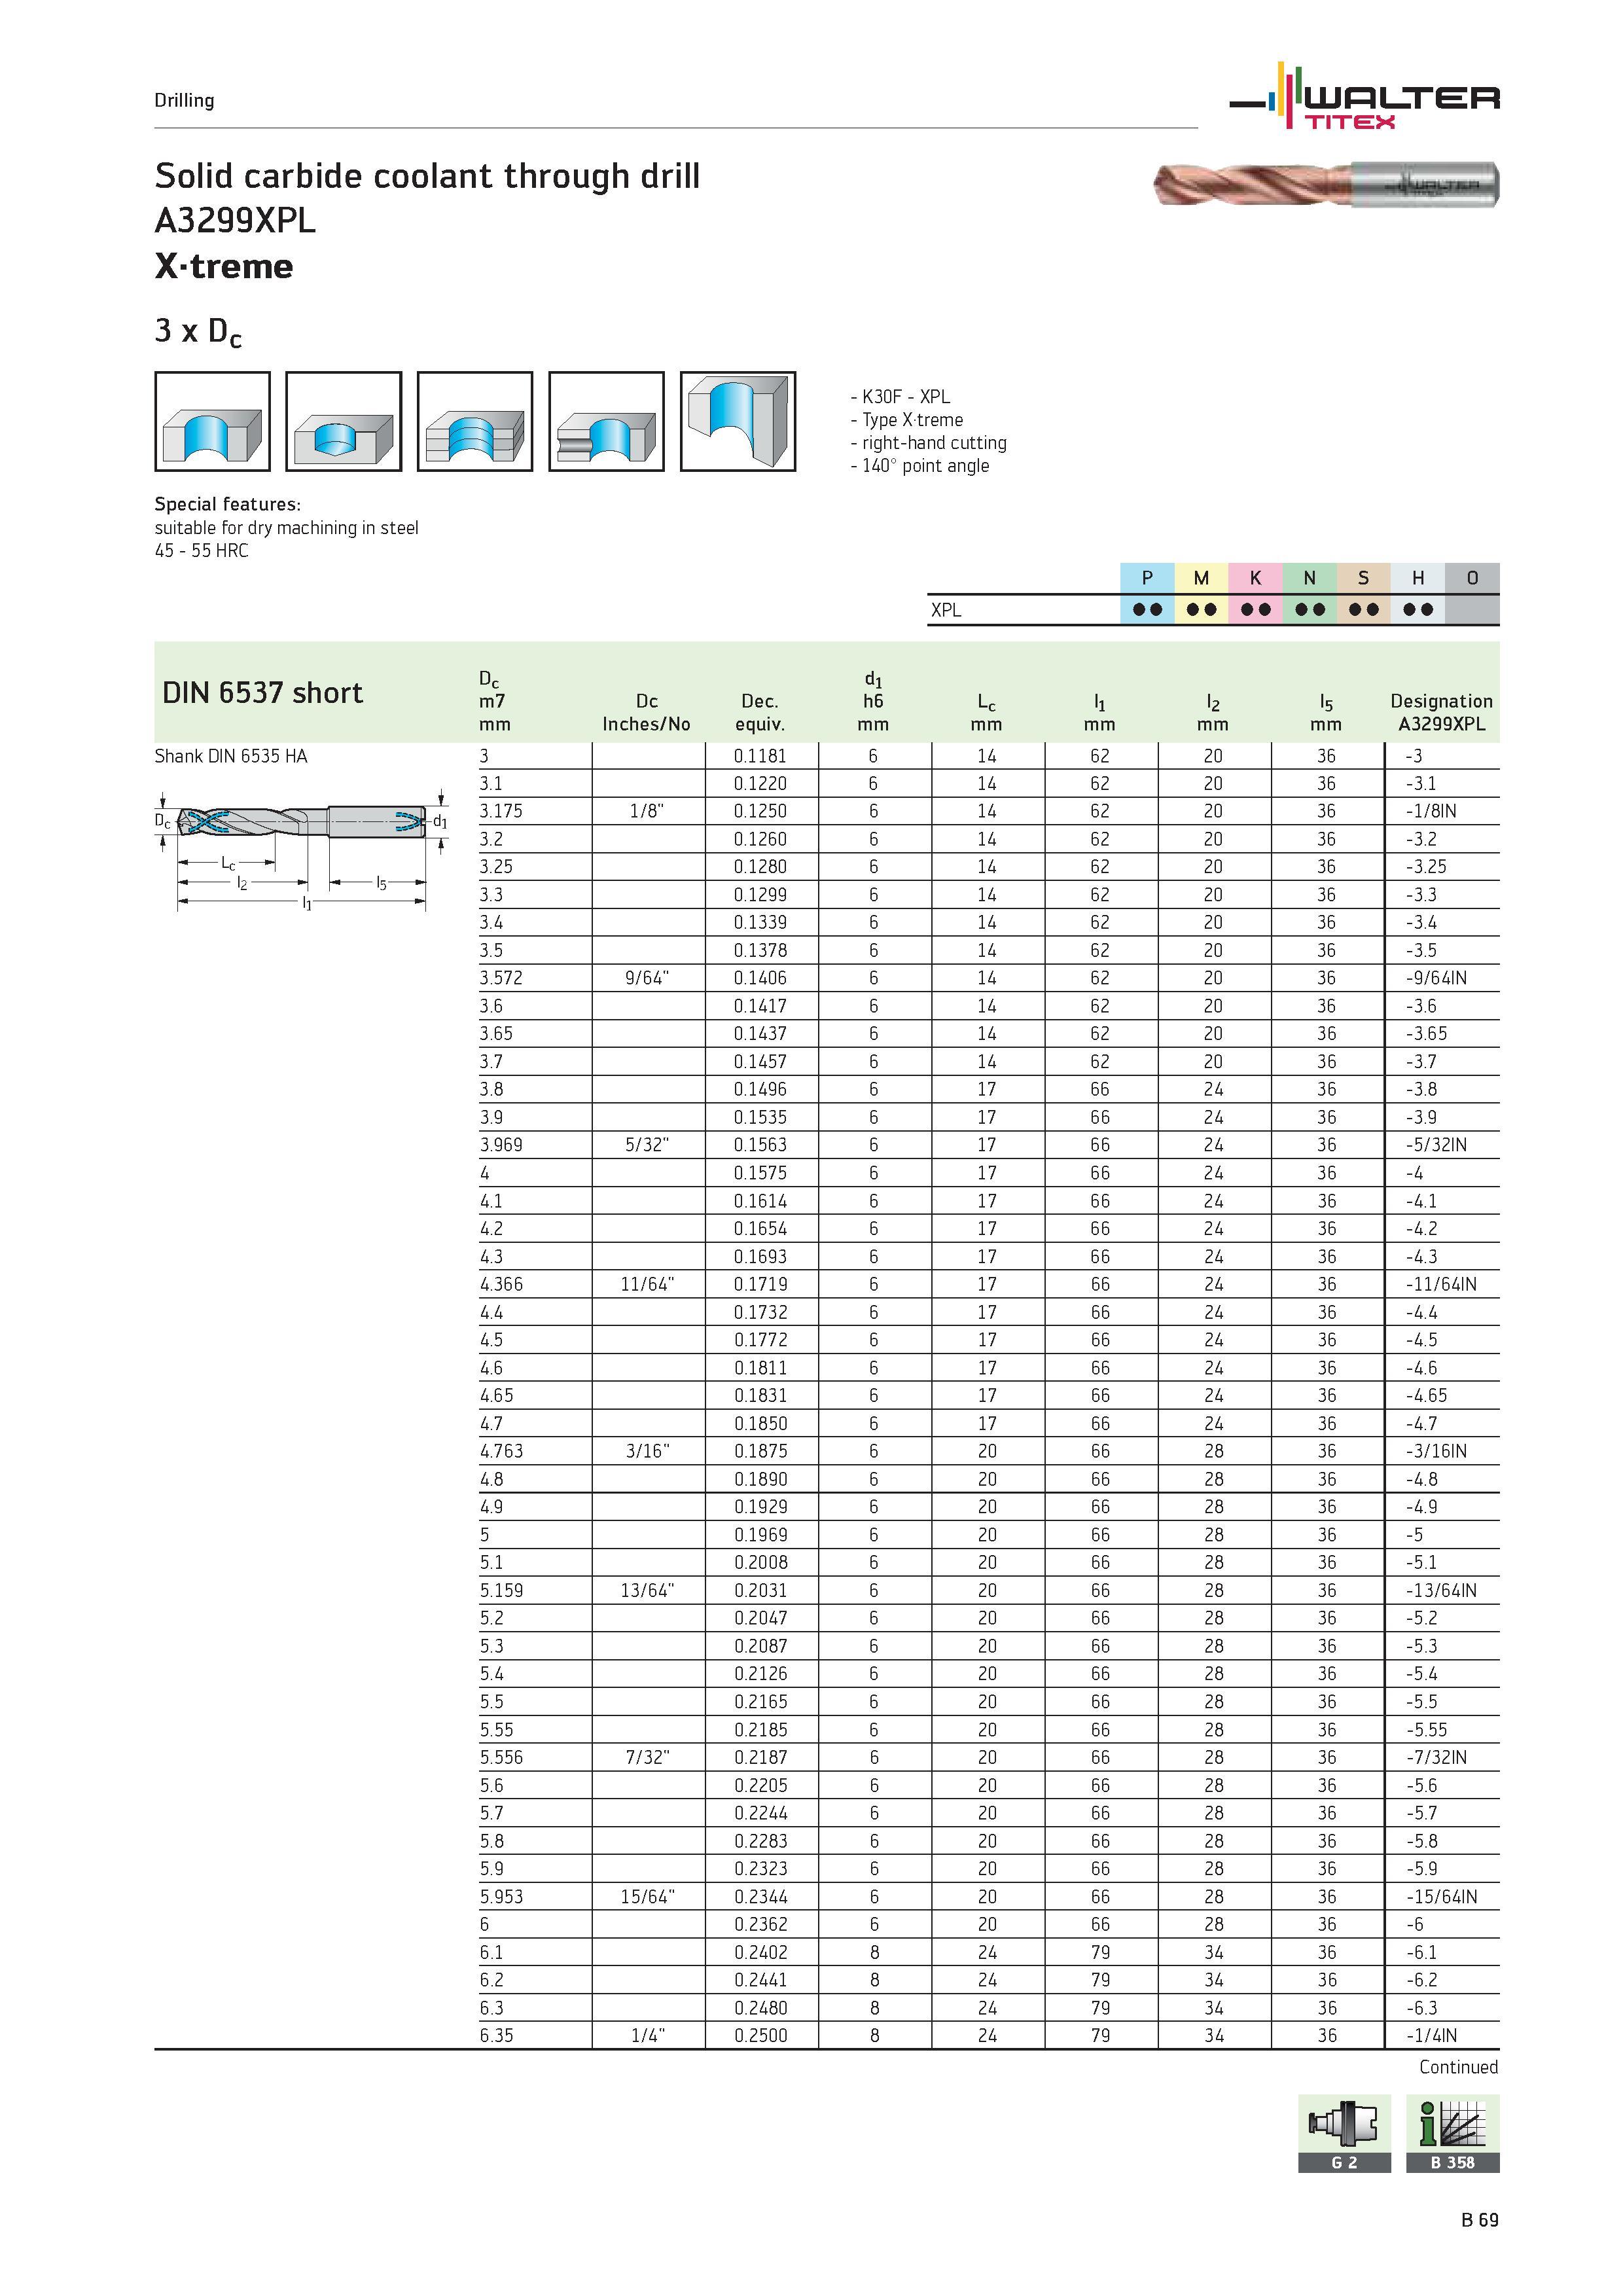
Task: Click the '45 - 55 HRC' hardness text
Action: click(x=201, y=551)
